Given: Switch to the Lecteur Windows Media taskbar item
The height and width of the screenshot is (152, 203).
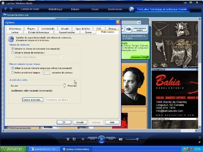Looking at the screenshot, I should (76, 149).
